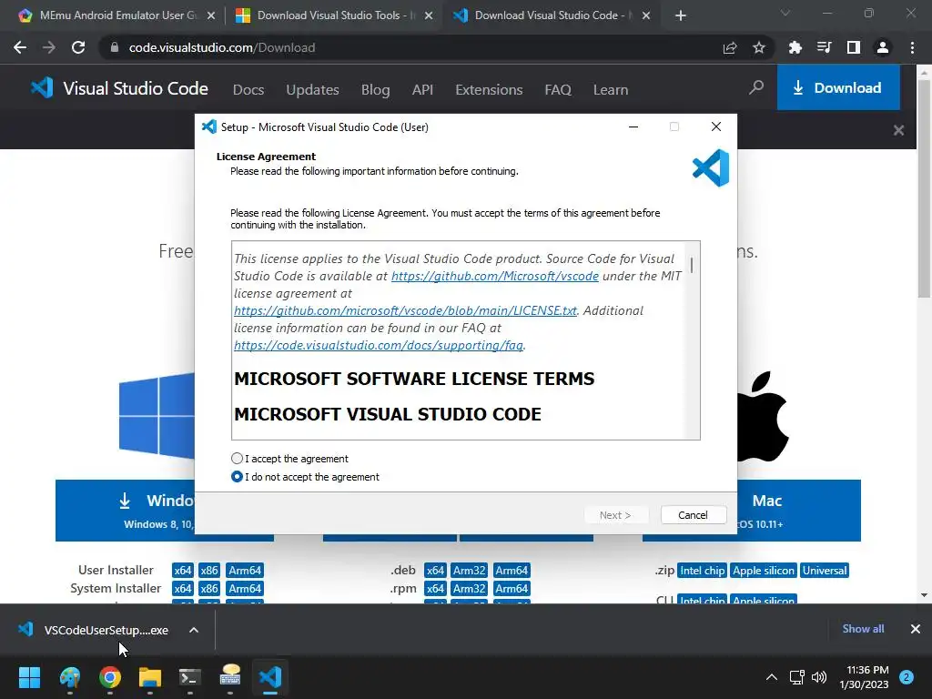Image resolution: width=932 pixels, height=699 pixels.
Task: Open on-screen keyboard icon in taskbar
Action: 230,677
